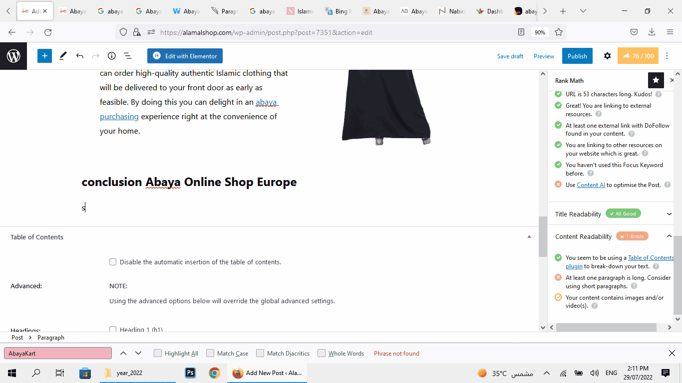
Task: Open Chrome from the taskbar
Action: pyautogui.click(x=215, y=373)
